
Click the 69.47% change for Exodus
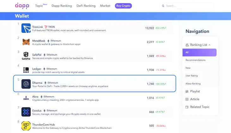tap(160, 112)
